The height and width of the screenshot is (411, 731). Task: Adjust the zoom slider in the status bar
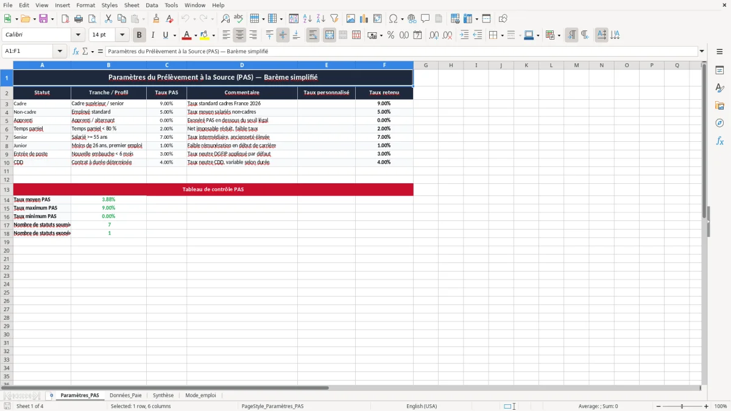coord(682,406)
